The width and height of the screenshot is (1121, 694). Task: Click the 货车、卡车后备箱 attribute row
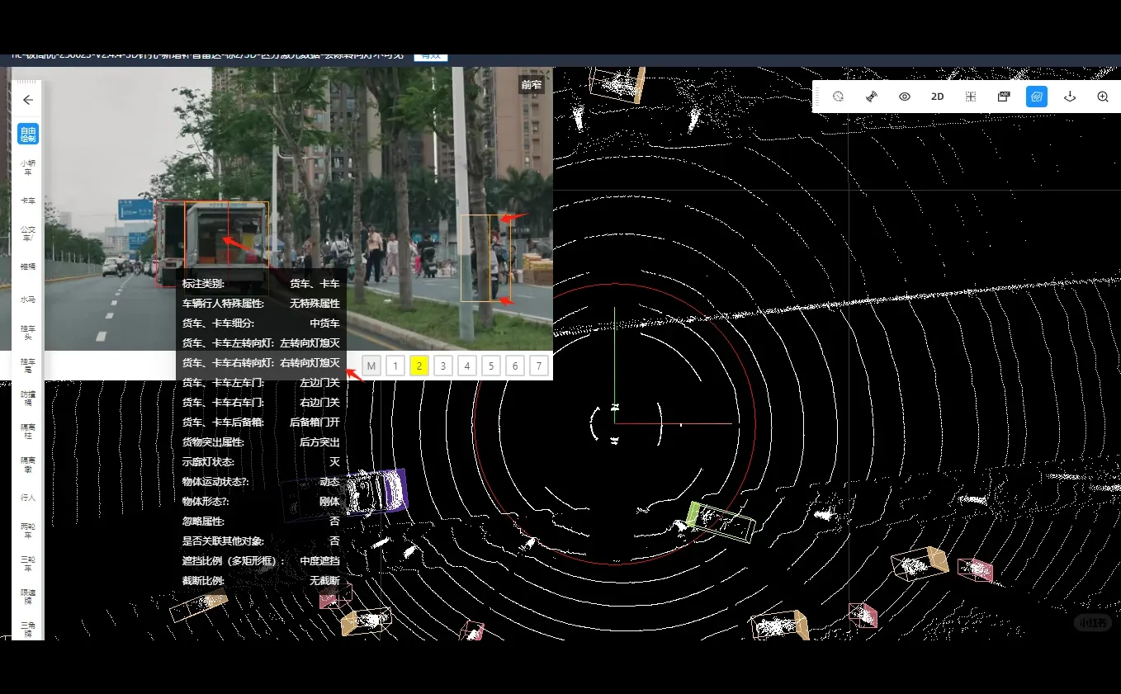point(261,423)
